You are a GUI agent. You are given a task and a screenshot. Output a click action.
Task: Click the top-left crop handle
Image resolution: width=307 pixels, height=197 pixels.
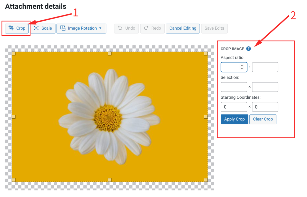pyautogui.click(x=14, y=54)
